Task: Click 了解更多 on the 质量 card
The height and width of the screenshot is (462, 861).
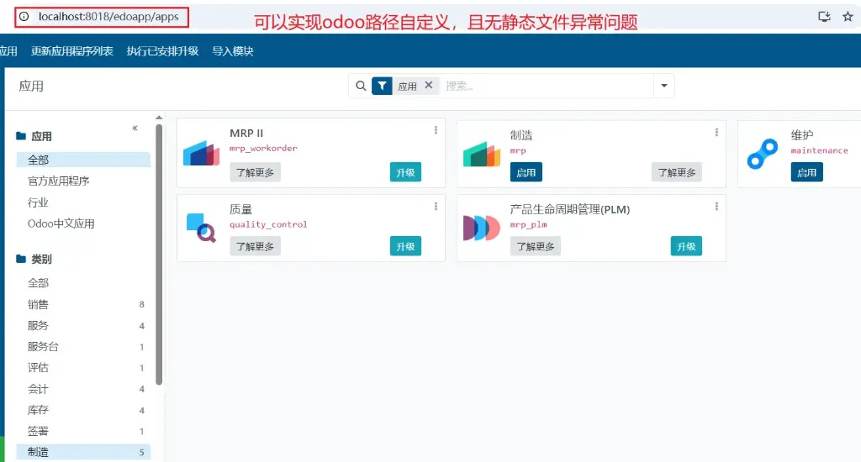Action: click(256, 246)
